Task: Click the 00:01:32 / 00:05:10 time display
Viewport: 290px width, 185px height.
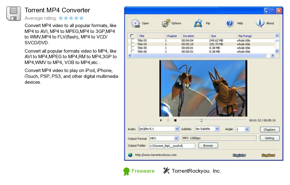Action: click(262, 120)
